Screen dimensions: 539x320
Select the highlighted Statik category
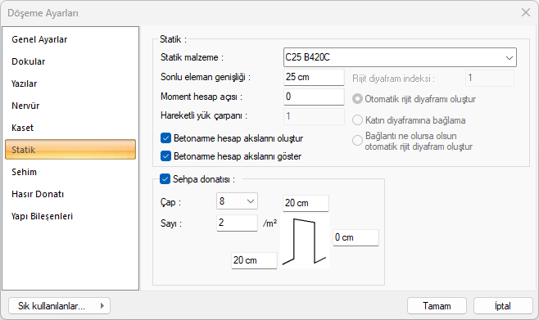click(70, 150)
